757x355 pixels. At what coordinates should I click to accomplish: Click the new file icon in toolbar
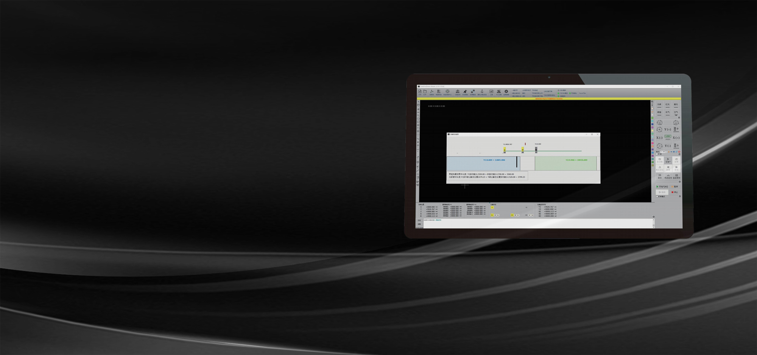click(x=420, y=92)
